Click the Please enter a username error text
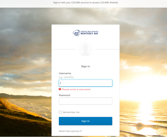The height and width of the screenshot is (137, 167). [x=76, y=89]
